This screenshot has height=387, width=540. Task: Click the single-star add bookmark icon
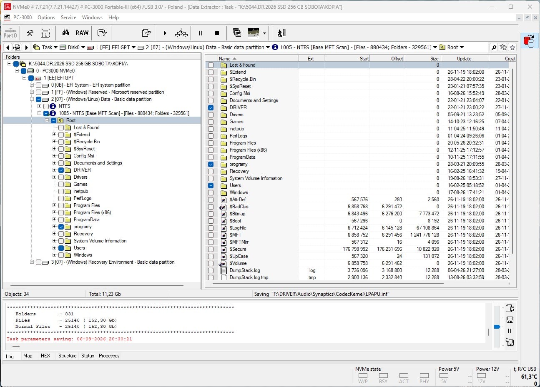(512, 47)
